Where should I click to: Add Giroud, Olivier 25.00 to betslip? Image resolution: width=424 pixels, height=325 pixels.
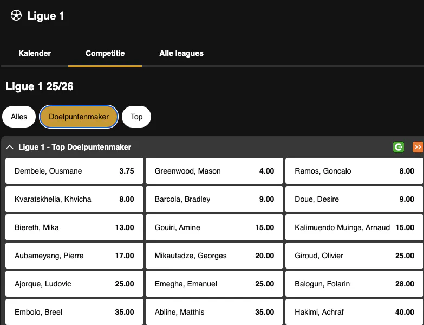[355, 256]
